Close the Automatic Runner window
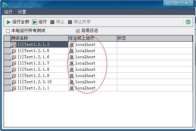The width and height of the screenshot is (196, 131). click(x=187, y=3)
